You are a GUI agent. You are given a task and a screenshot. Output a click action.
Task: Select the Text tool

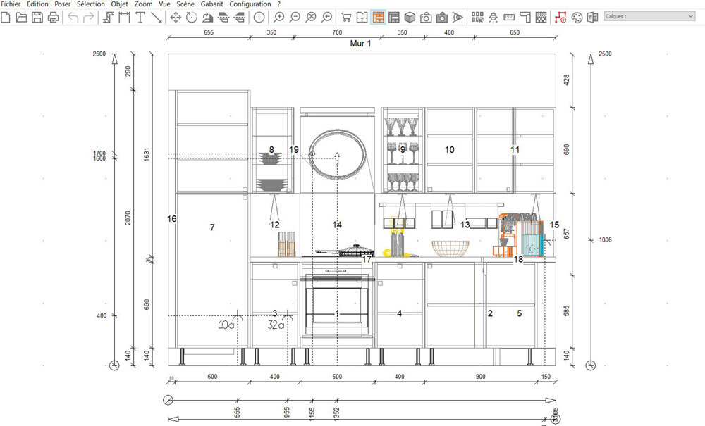(x=140, y=17)
